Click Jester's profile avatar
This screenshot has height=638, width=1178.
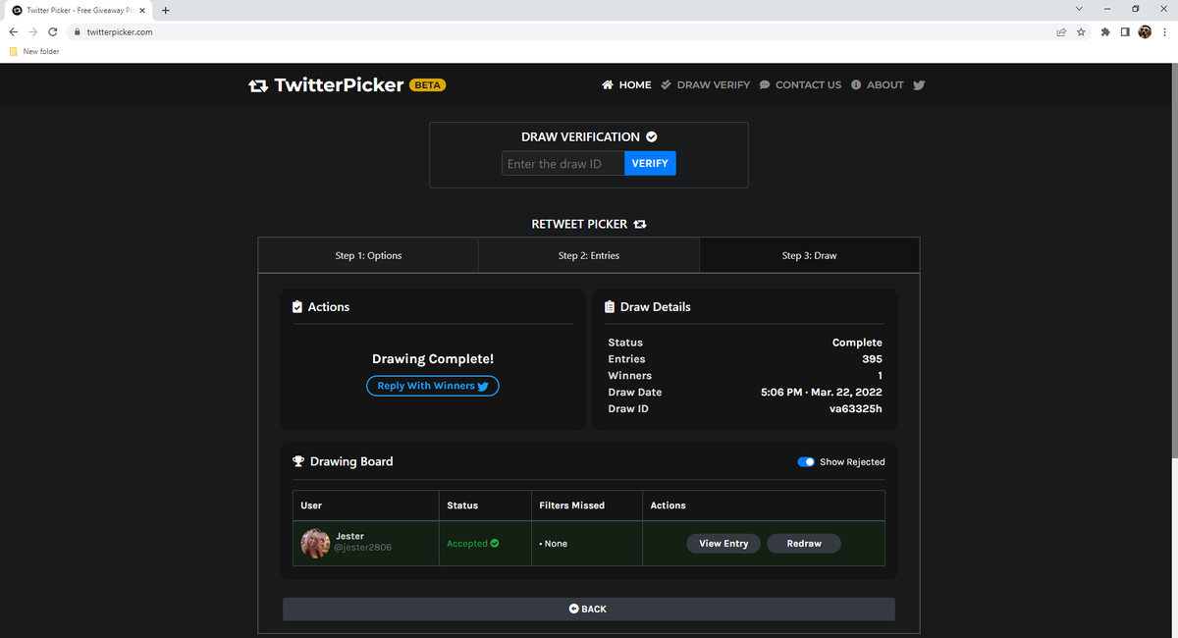[x=315, y=543]
